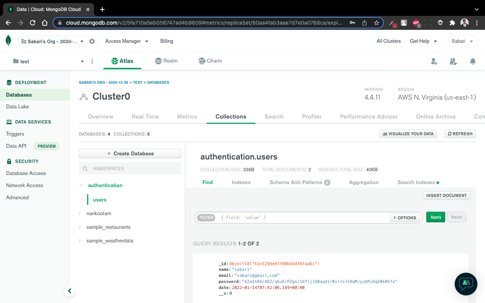Open the Indexes tab
Image resolution: width=485 pixels, height=303 pixels.
coord(241,182)
